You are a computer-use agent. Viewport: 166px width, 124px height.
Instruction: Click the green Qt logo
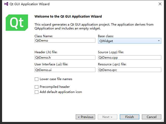[x=17, y=22]
